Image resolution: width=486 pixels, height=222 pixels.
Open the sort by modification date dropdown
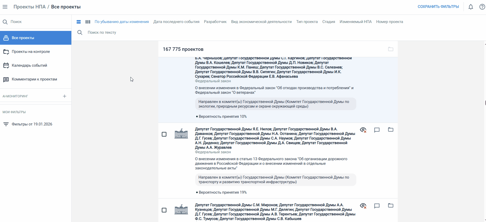[x=122, y=22]
